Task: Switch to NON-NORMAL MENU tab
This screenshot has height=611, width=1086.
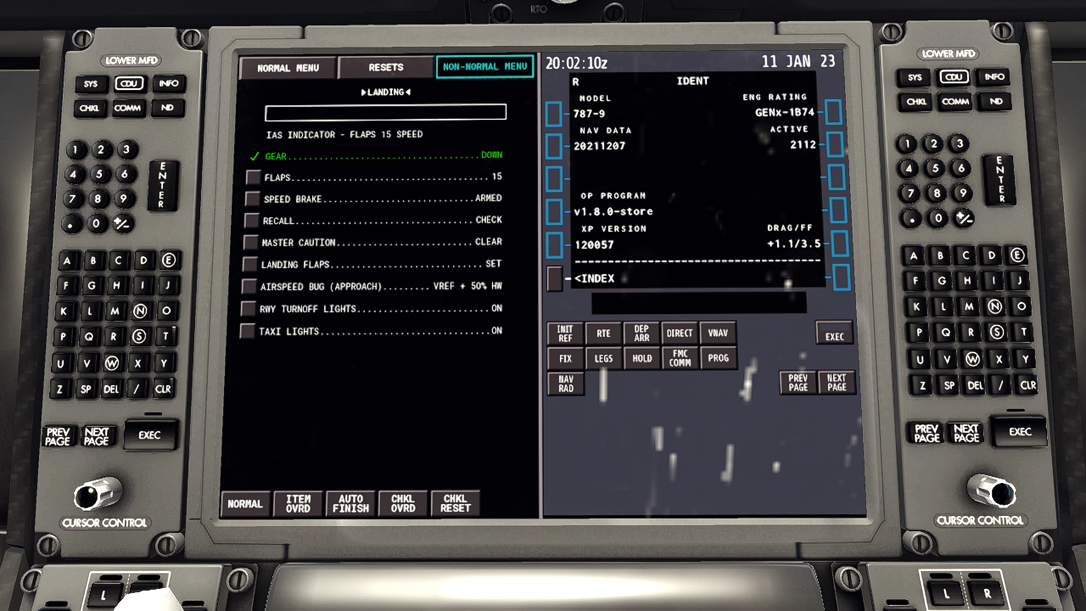Action: 485,67
